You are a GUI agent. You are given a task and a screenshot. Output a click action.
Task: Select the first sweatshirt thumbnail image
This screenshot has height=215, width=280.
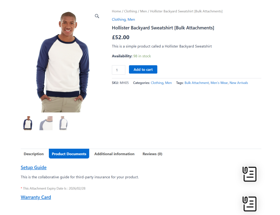[28, 123]
